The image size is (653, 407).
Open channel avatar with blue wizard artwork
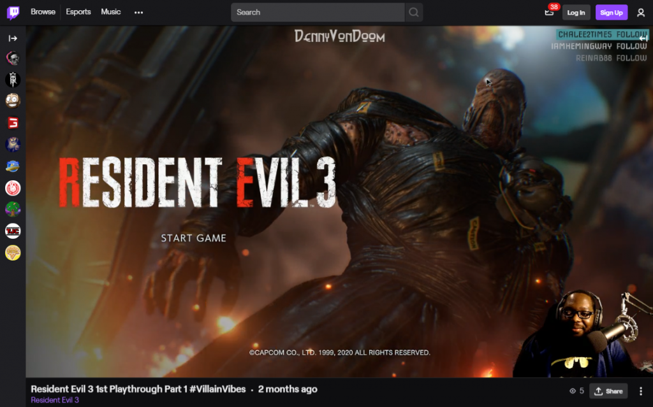coord(13,145)
